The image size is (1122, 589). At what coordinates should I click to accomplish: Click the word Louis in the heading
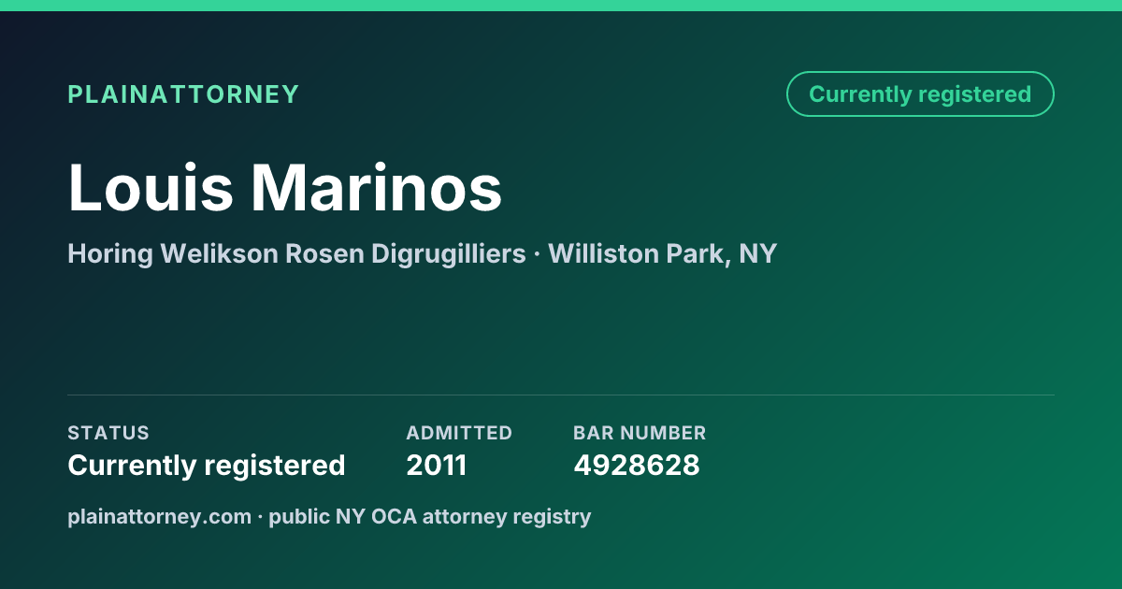coord(151,188)
